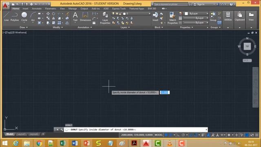Screen dimensions: 261x147
Task: Expand the Groups panel
Action: click(215, 27)
